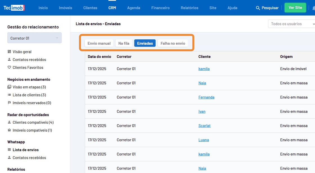Open Visão geral in sidebar
This screenshot has width=315, height=173.
click(x=22, y=52)
